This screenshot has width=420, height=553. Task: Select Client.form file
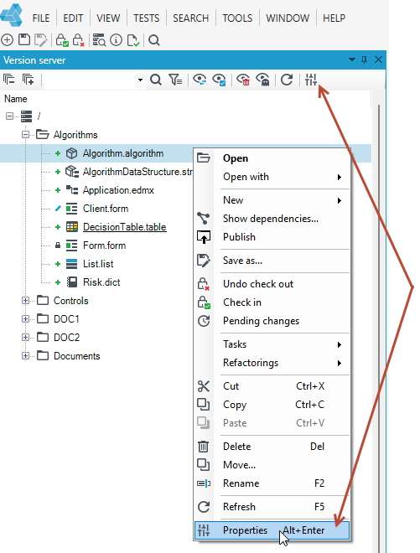[x=106, y=209]
